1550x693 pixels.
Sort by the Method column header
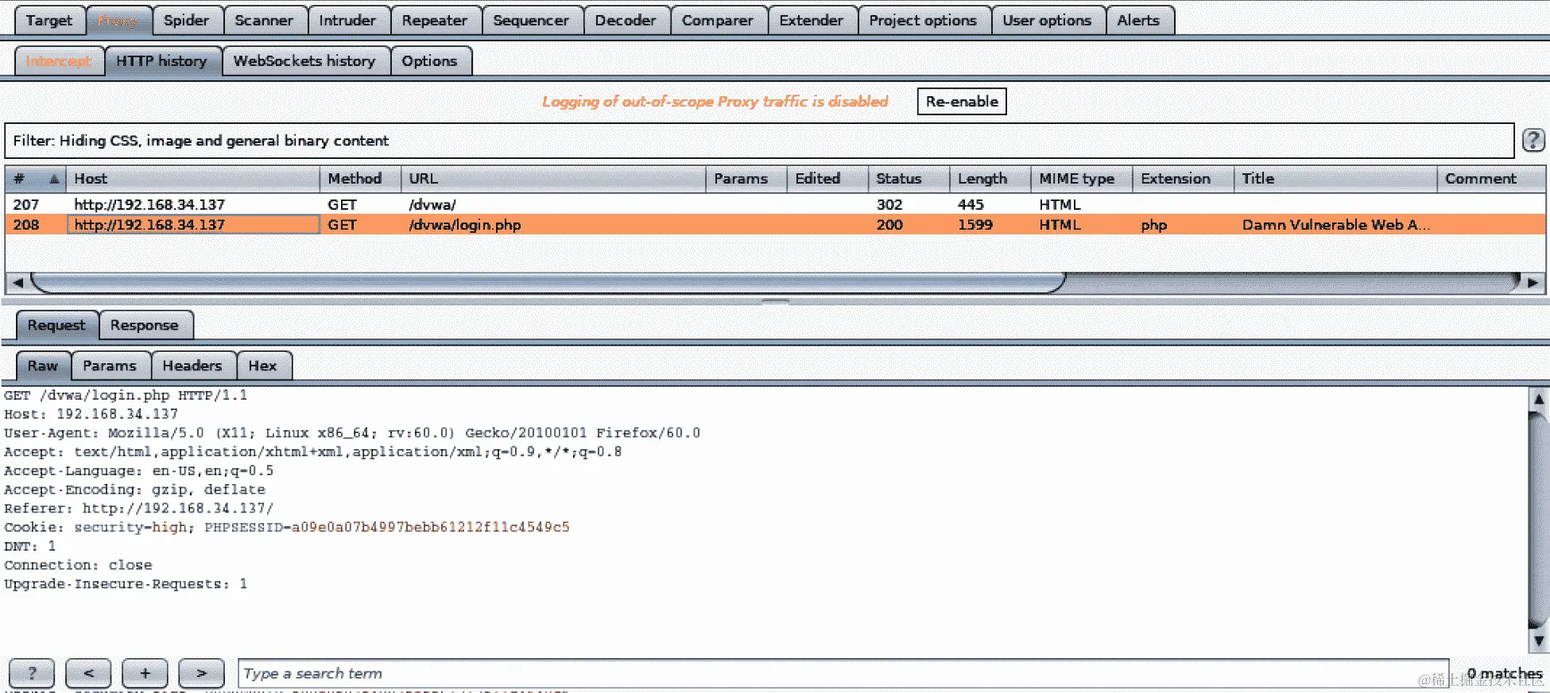click(360, 179)
